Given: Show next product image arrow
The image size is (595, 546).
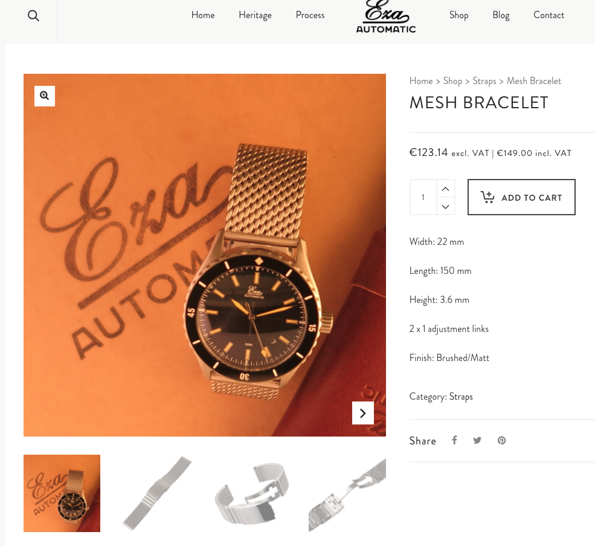Looking at the screenshot, I should tap(363, 413).
